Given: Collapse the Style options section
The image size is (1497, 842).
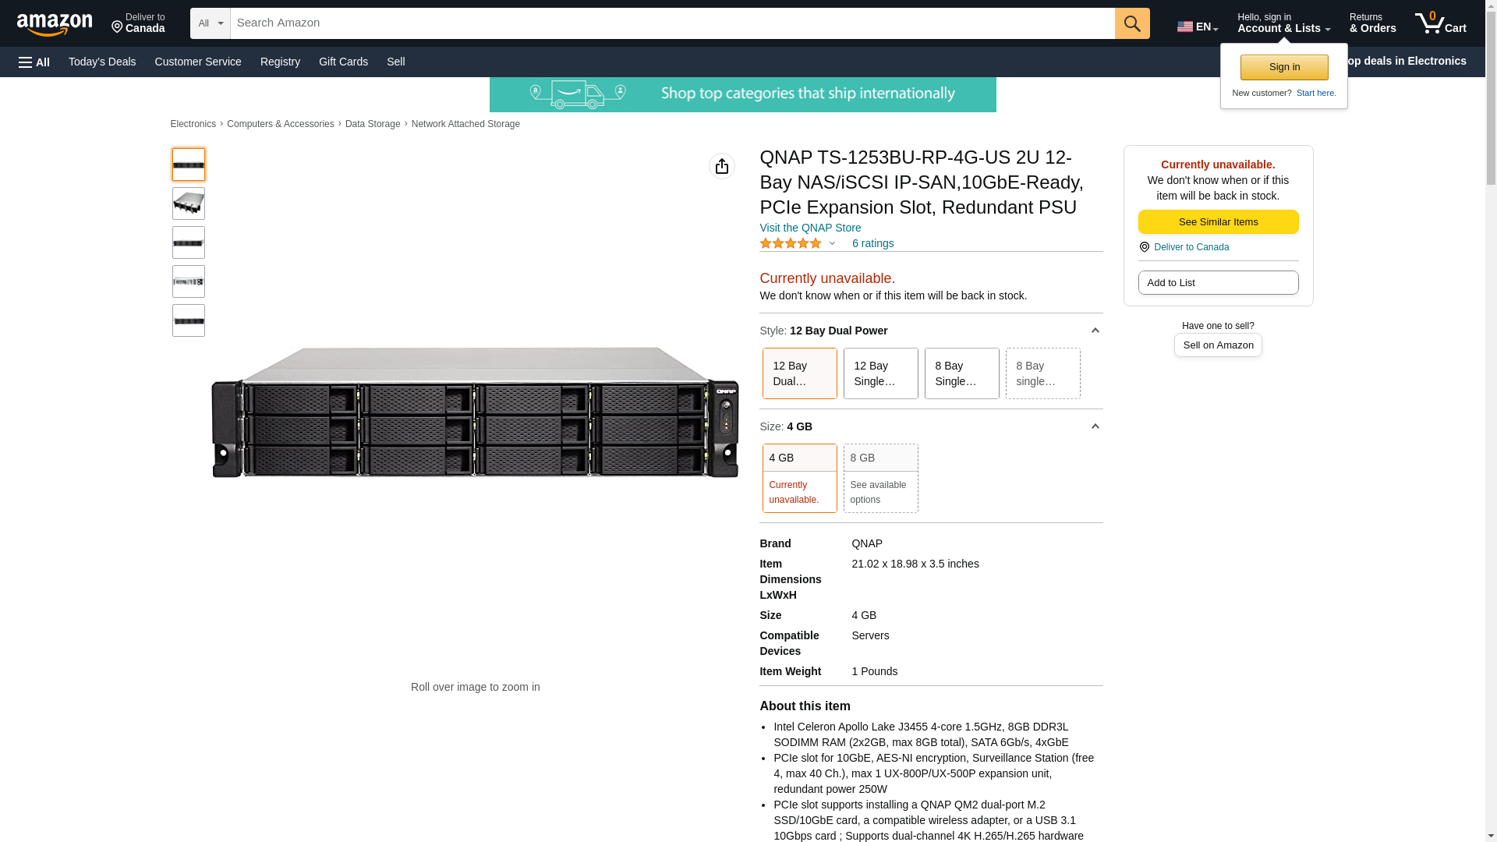Looking at the screenshot, I should pos(1095,331).
